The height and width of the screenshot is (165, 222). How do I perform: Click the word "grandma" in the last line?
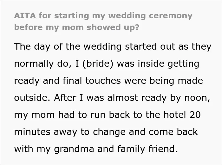click(74, 149)
